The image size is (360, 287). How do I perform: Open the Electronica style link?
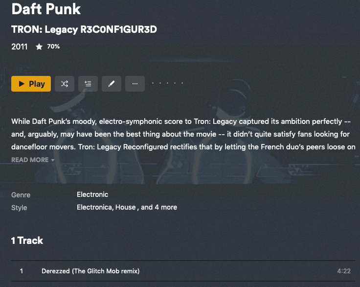tap(95, 207)
